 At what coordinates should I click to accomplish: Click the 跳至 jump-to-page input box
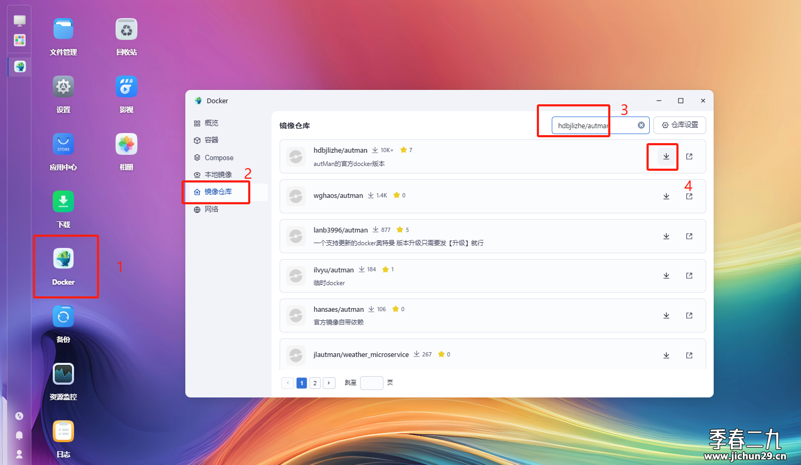tap(372, 383)
